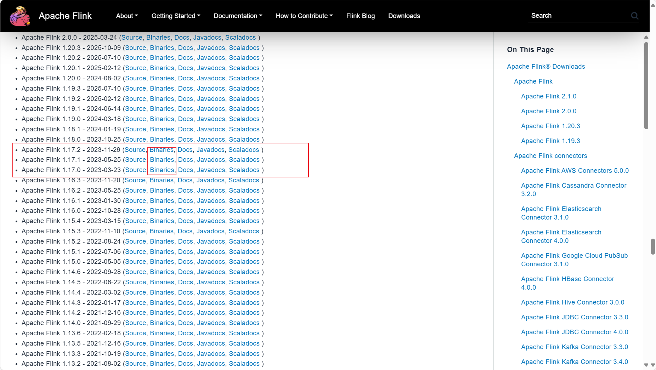The image size is (656, 370).
Task: View Scaladocs for Flink 1.14.3
Action: point(244,303)
